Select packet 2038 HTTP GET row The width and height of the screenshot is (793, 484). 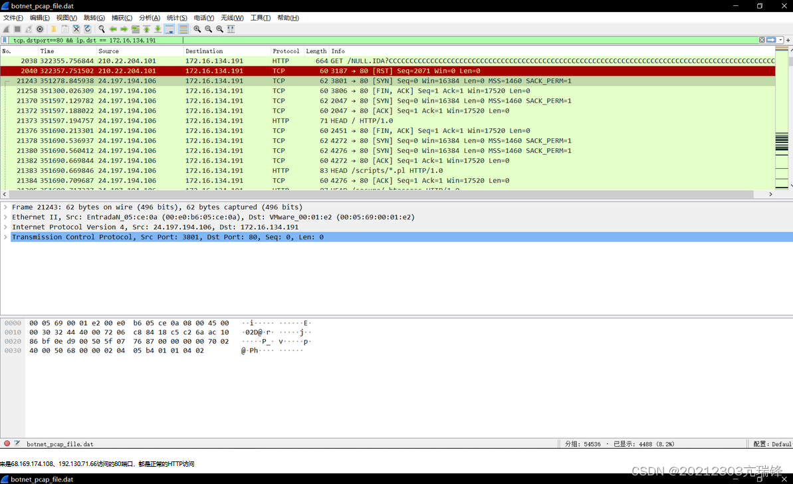388,60
